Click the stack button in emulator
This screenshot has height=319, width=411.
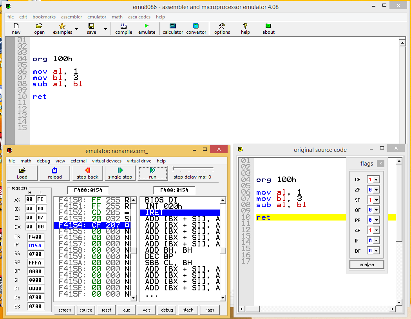pyautogui.click(x=188, y=310)
